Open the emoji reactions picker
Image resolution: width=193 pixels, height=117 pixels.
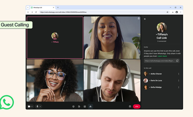click(73, 107)
